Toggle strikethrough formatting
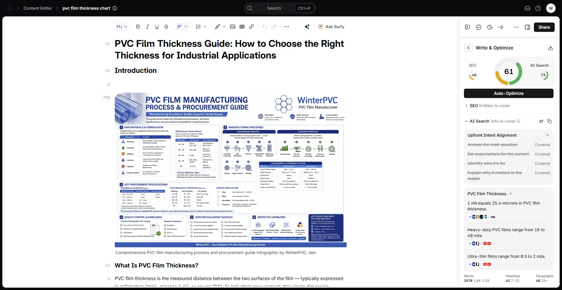The height and width of the screenshot is (290, 562). click(x=166, y=27)
